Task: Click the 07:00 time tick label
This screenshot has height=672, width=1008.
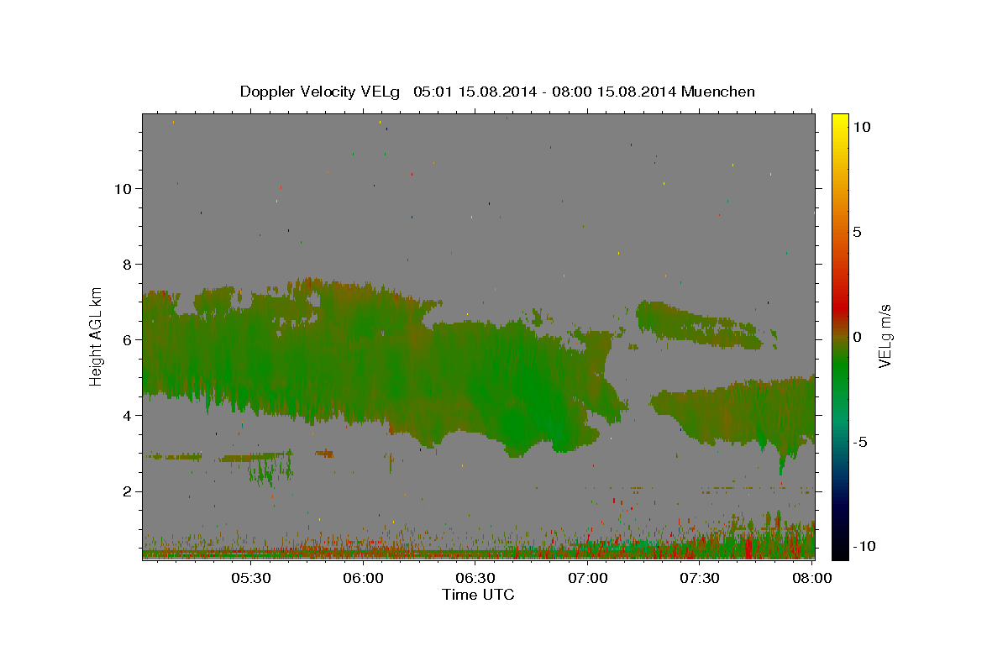Action: pyautogui.click(x=588, y=578)
